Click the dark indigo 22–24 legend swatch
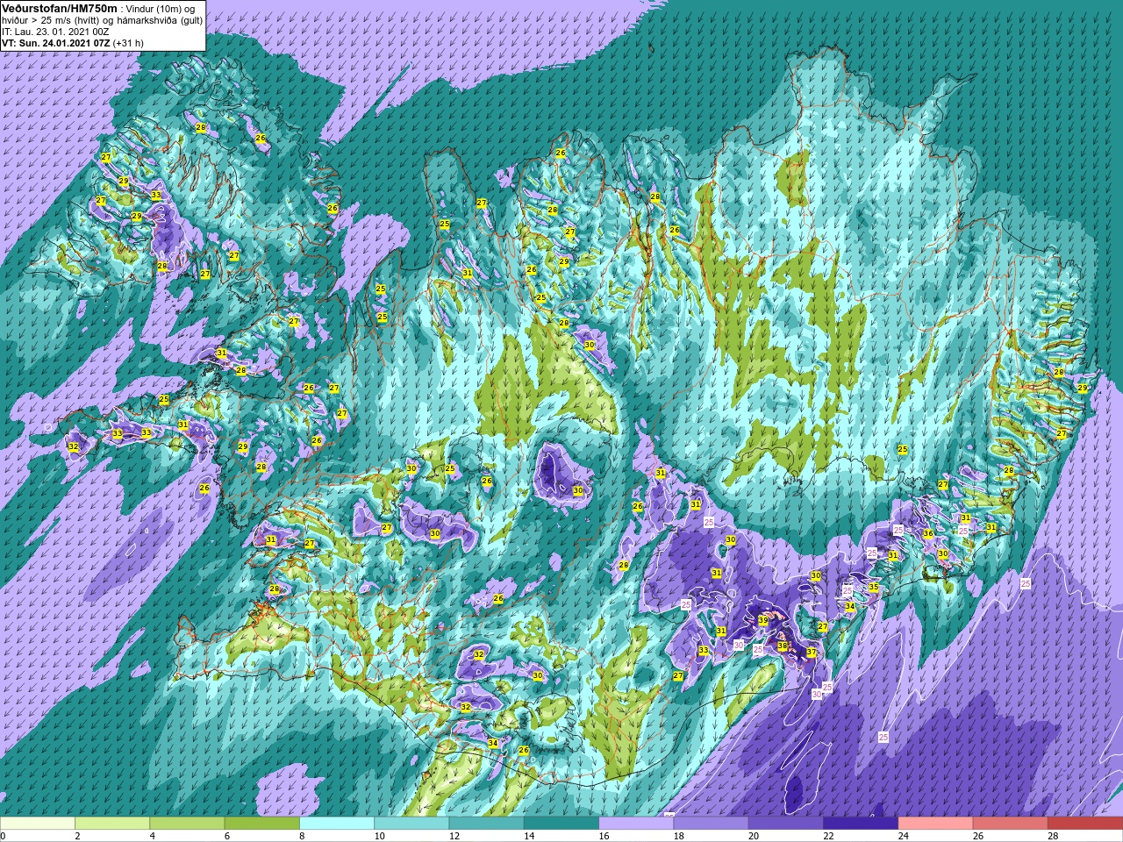 click(x=861, y=824)
